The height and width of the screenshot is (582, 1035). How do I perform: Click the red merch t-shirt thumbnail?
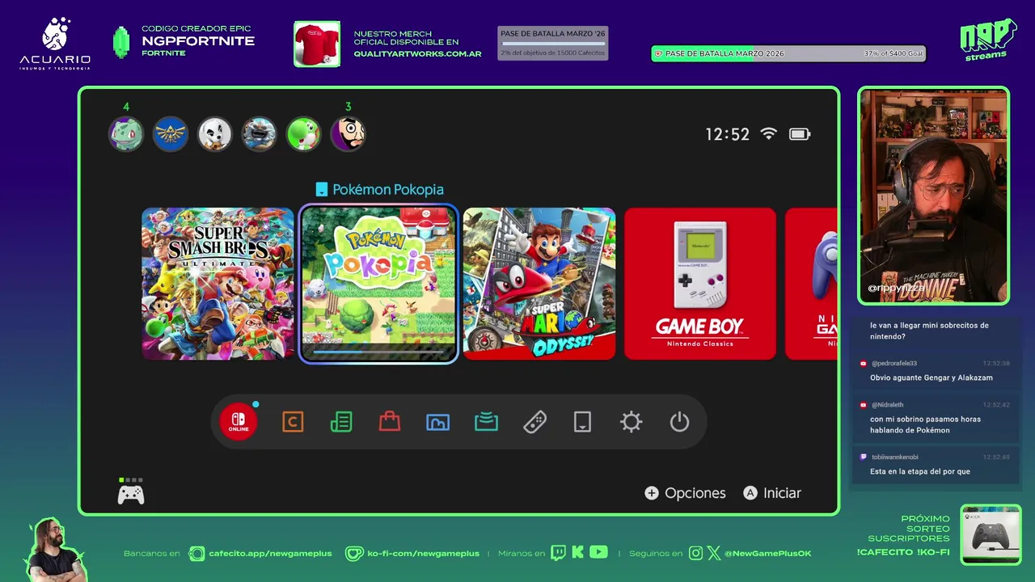coord(317,44)
